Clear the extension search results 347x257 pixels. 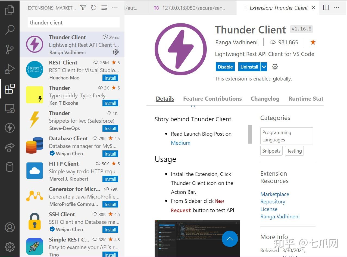pyautogui.click(x=104, y=8)
